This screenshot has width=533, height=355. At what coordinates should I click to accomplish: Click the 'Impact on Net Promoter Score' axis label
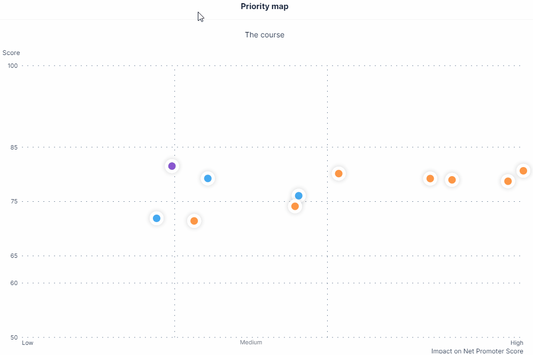(477, 351)
